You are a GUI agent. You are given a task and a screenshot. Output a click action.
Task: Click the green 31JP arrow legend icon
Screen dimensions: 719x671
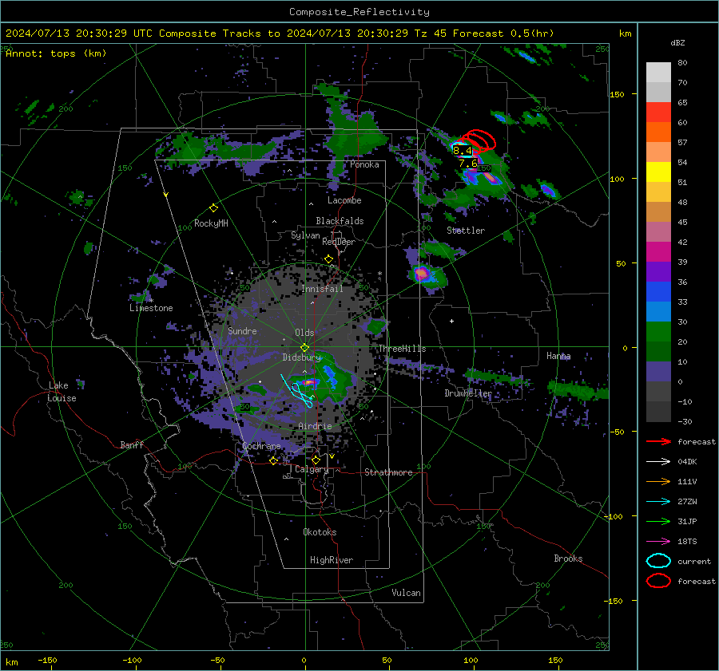(x=658, y=521)
